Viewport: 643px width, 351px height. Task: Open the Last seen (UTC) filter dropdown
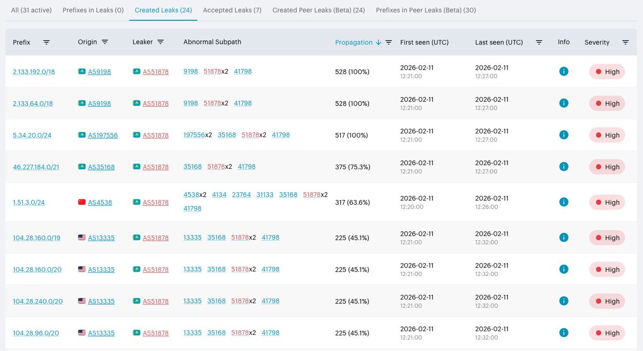click(539, 42)
